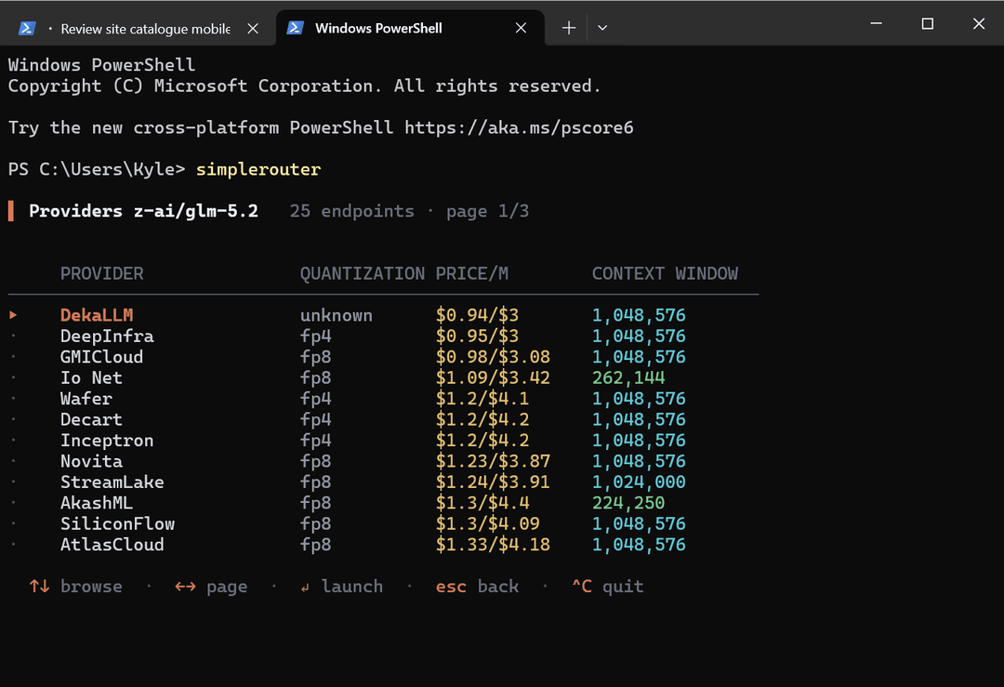Select the DekaLLM provider row

tap(383, 315)
